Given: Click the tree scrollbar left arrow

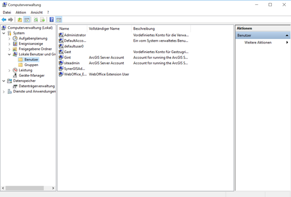Looking at the screenshot, I should (x=3, y=188).
